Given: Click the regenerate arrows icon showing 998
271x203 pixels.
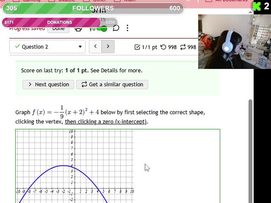Looking at the screenshot, I should click(x=183, y=47).
